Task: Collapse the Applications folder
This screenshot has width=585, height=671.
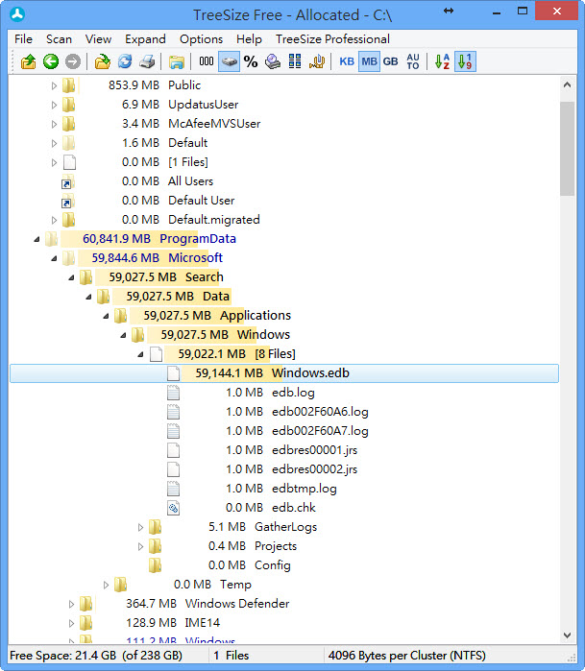Action: pos(106,316)
